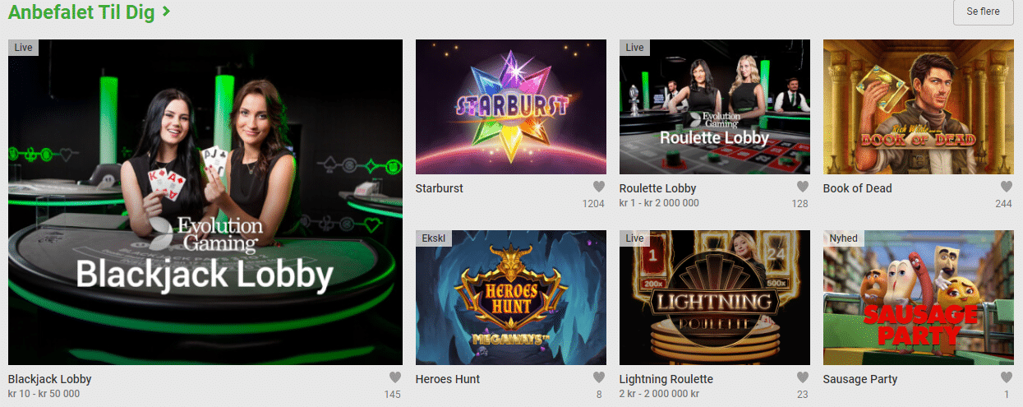
Task: Toggle favorite heart on Lightning Roulette
Action: (802, 377)
